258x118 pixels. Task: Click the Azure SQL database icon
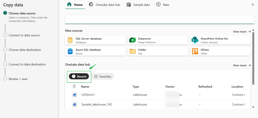(70, 51)
